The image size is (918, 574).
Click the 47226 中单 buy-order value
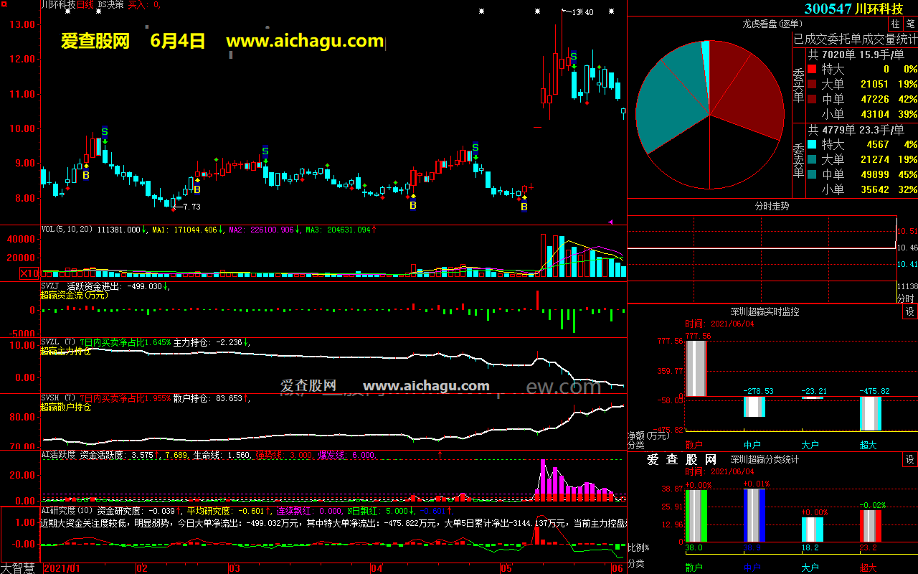tap(874, 99)
